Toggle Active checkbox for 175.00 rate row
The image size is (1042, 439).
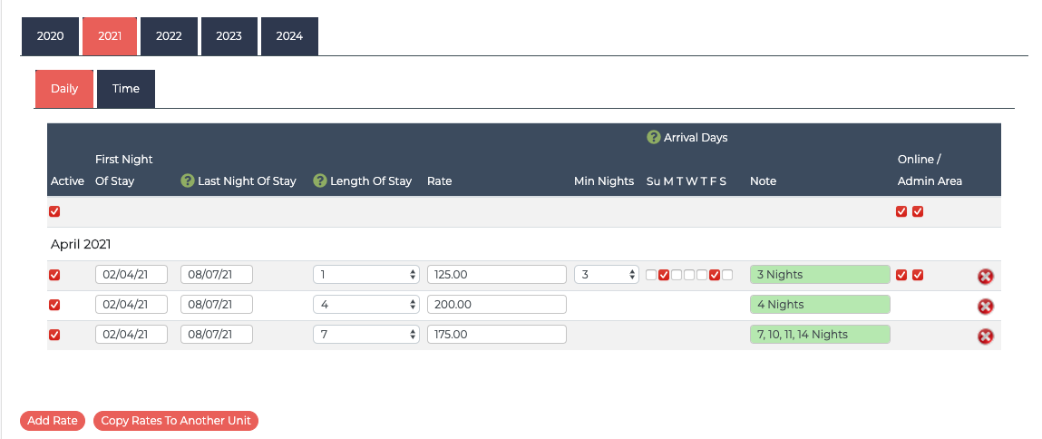click(54, 335)
